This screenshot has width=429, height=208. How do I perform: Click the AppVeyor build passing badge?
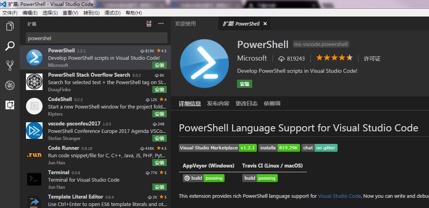(x=204, y=178)
